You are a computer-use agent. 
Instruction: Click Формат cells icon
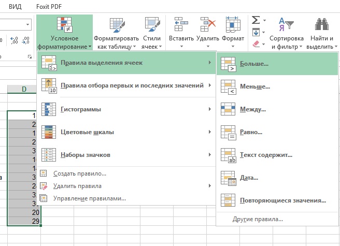[x=233, y=24]
